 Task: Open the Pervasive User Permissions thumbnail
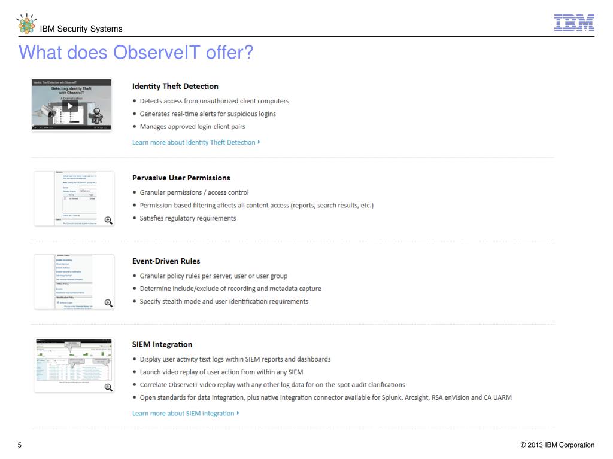click(x=74, y=198)
